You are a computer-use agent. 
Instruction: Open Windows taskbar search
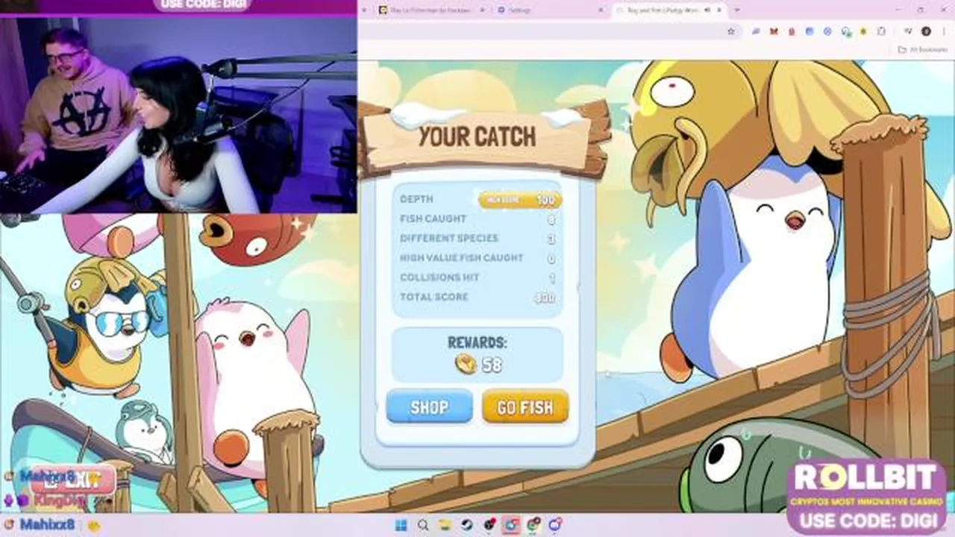(x=423, y=525)
